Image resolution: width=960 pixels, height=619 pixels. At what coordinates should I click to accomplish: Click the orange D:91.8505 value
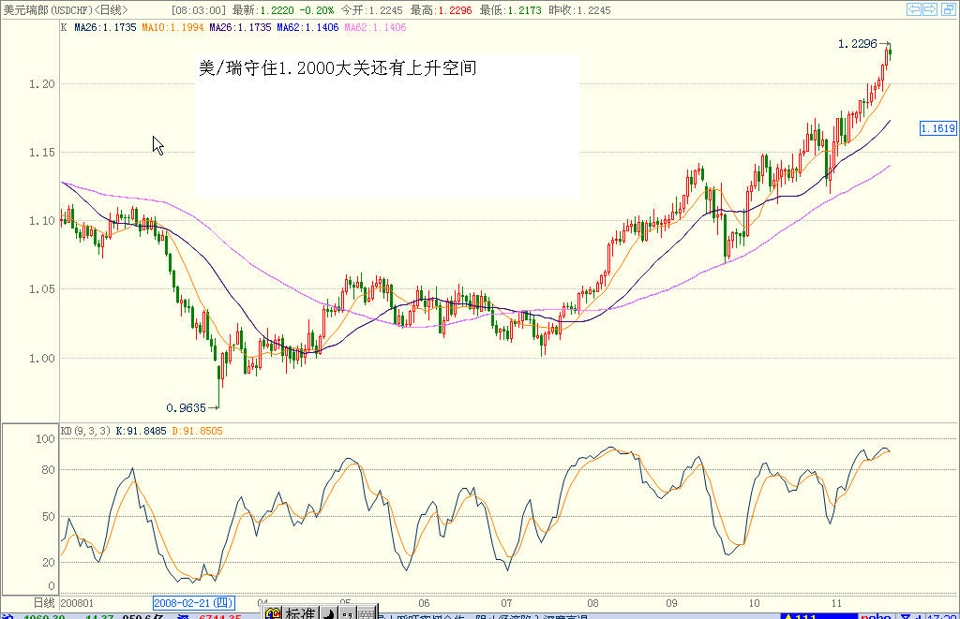pyautogui.click(x=197, y=431)
